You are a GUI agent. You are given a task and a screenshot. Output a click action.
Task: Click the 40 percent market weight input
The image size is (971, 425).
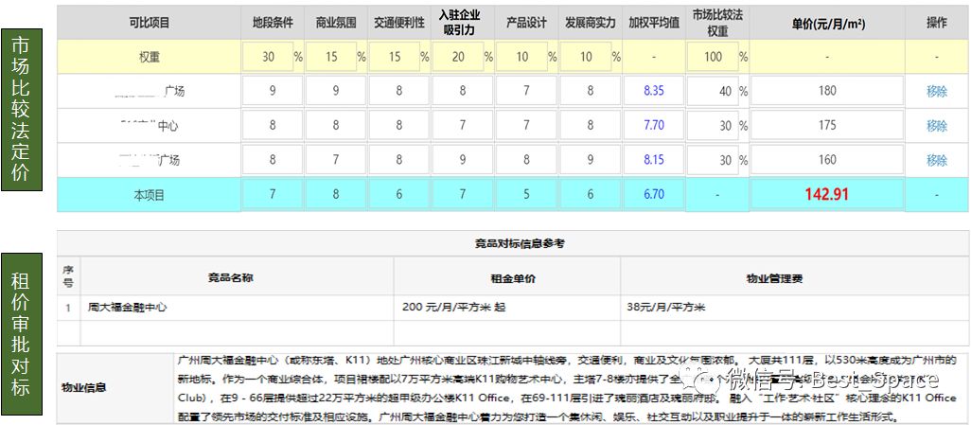[x=711, y=92]
